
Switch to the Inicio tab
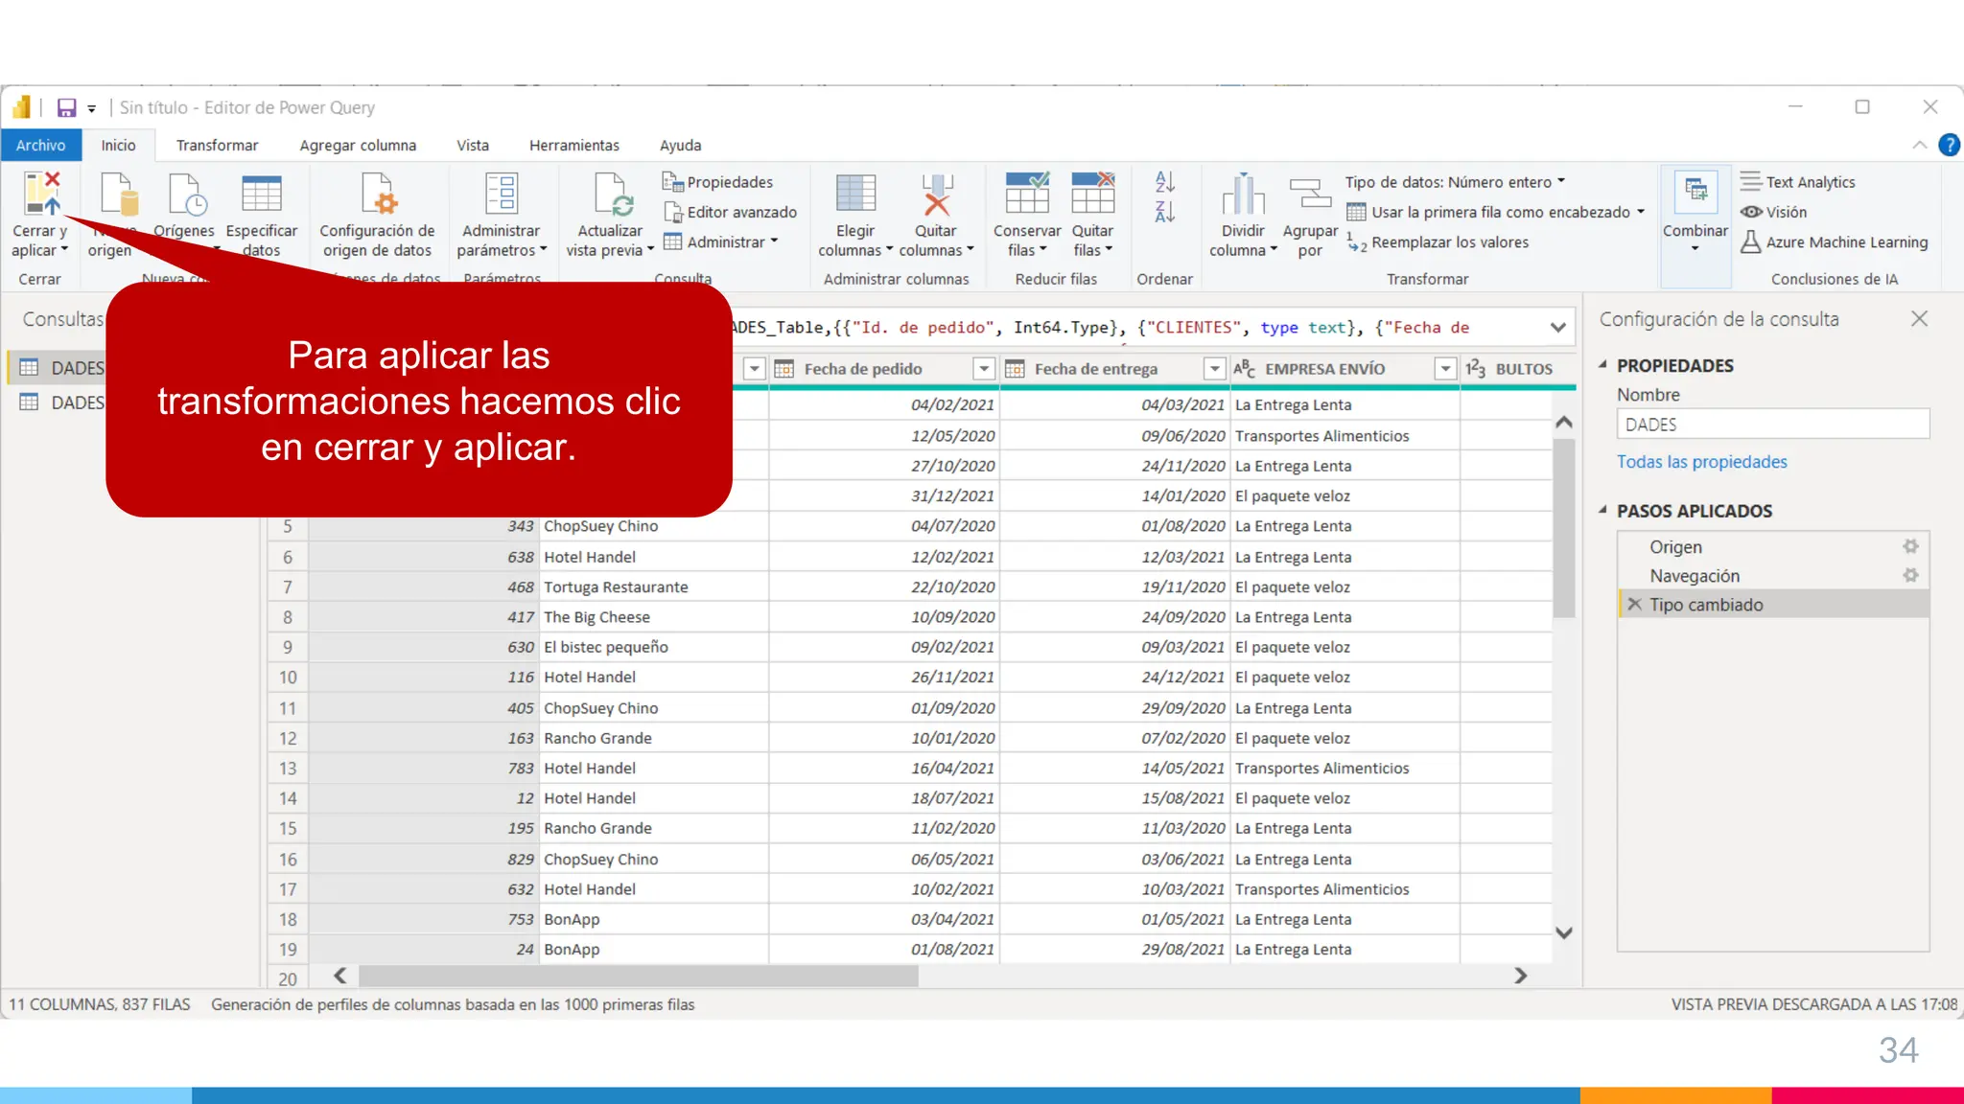pyautogui.click(x=118, y=145)
